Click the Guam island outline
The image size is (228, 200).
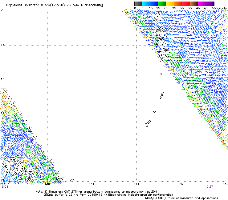pos(148,123)
